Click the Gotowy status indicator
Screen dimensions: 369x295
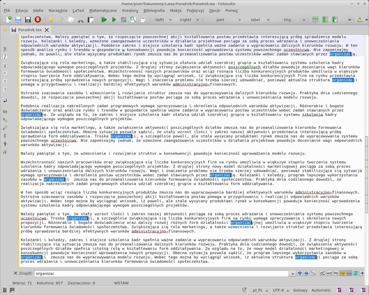click(300, 290)
